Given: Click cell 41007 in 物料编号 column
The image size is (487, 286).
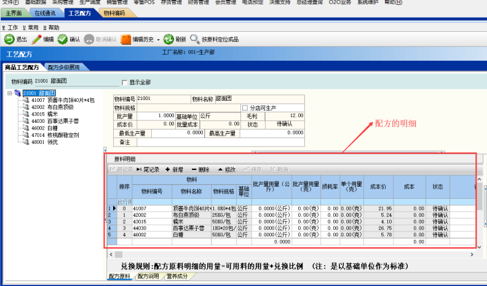Looking at the screenshot, I should pyautogui.click(x=152, y=209).
